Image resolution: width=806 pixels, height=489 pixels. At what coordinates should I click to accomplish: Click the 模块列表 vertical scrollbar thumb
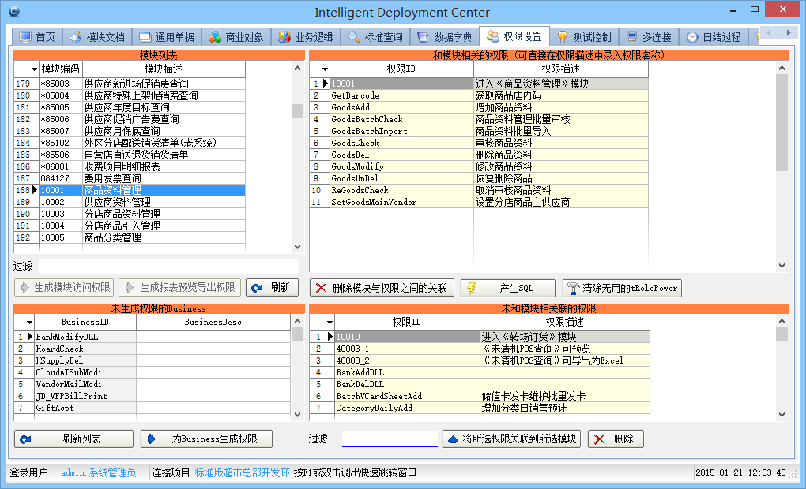(x=297, y=110)
